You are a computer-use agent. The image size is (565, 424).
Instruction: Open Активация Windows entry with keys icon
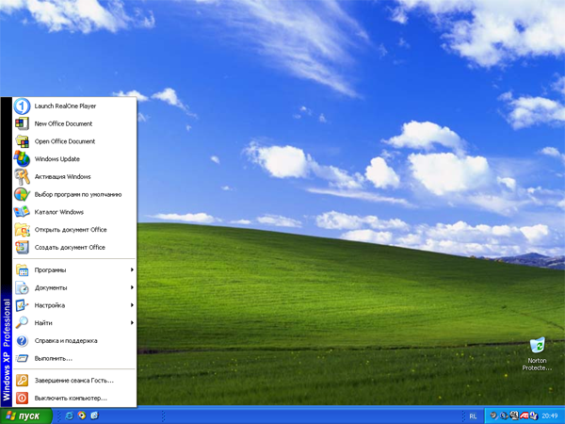tap(74, 177)
